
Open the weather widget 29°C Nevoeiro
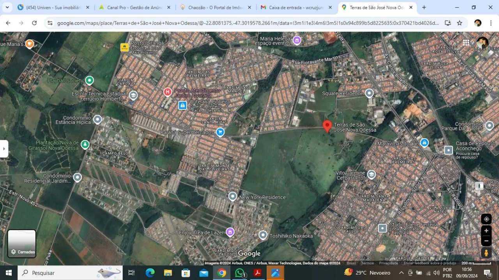pyautogui.click(x=367, y=273)
